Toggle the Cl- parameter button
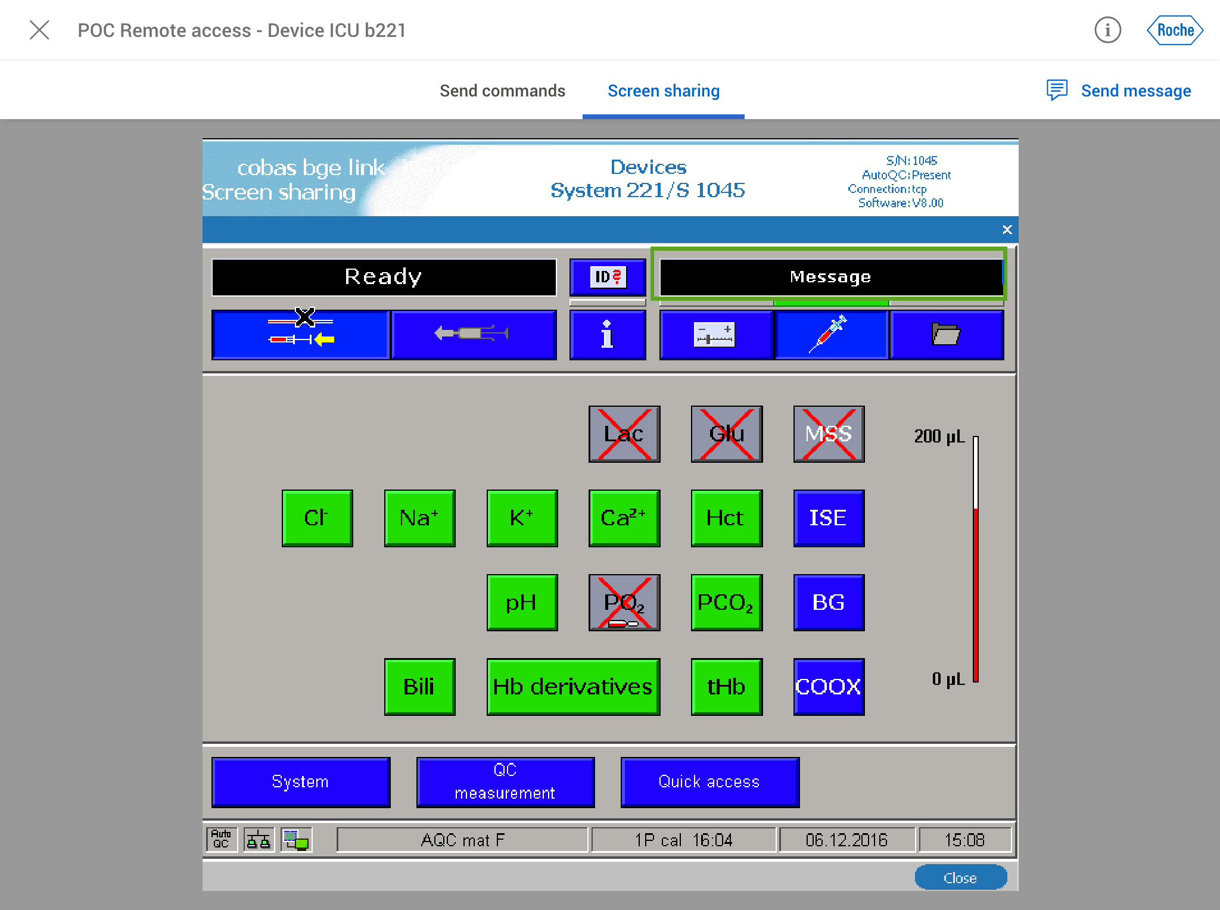The width and height of the screenshot is (1220, 910). tap(317, 518)
